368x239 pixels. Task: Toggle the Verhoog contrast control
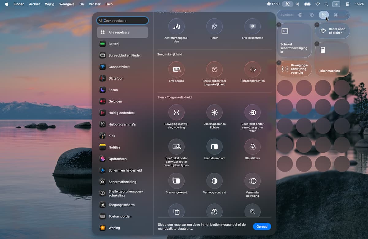[214, 181]
